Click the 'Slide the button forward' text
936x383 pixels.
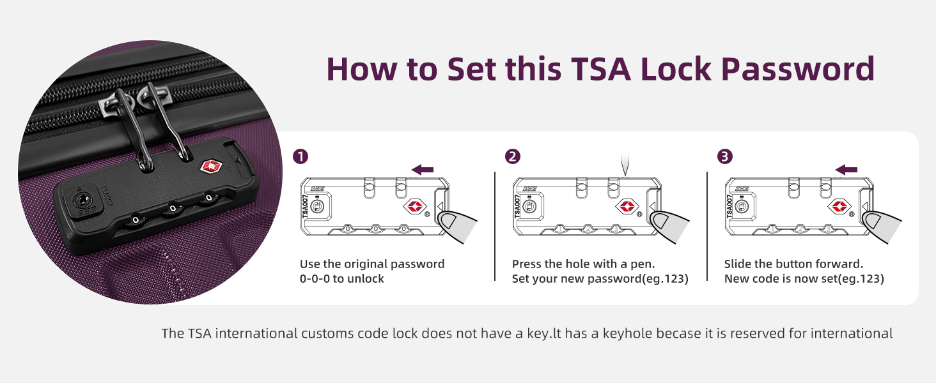tap(794, 264)
